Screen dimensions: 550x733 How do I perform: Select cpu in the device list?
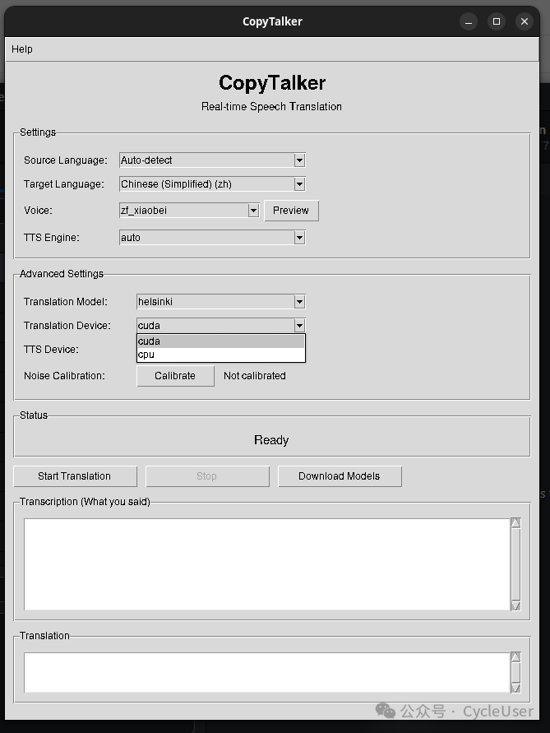click(x=220, y=355)
